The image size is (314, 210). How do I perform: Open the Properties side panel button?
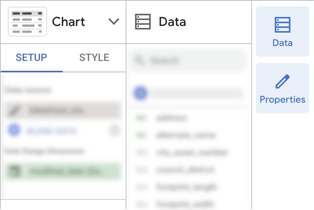tap(283, 88)
